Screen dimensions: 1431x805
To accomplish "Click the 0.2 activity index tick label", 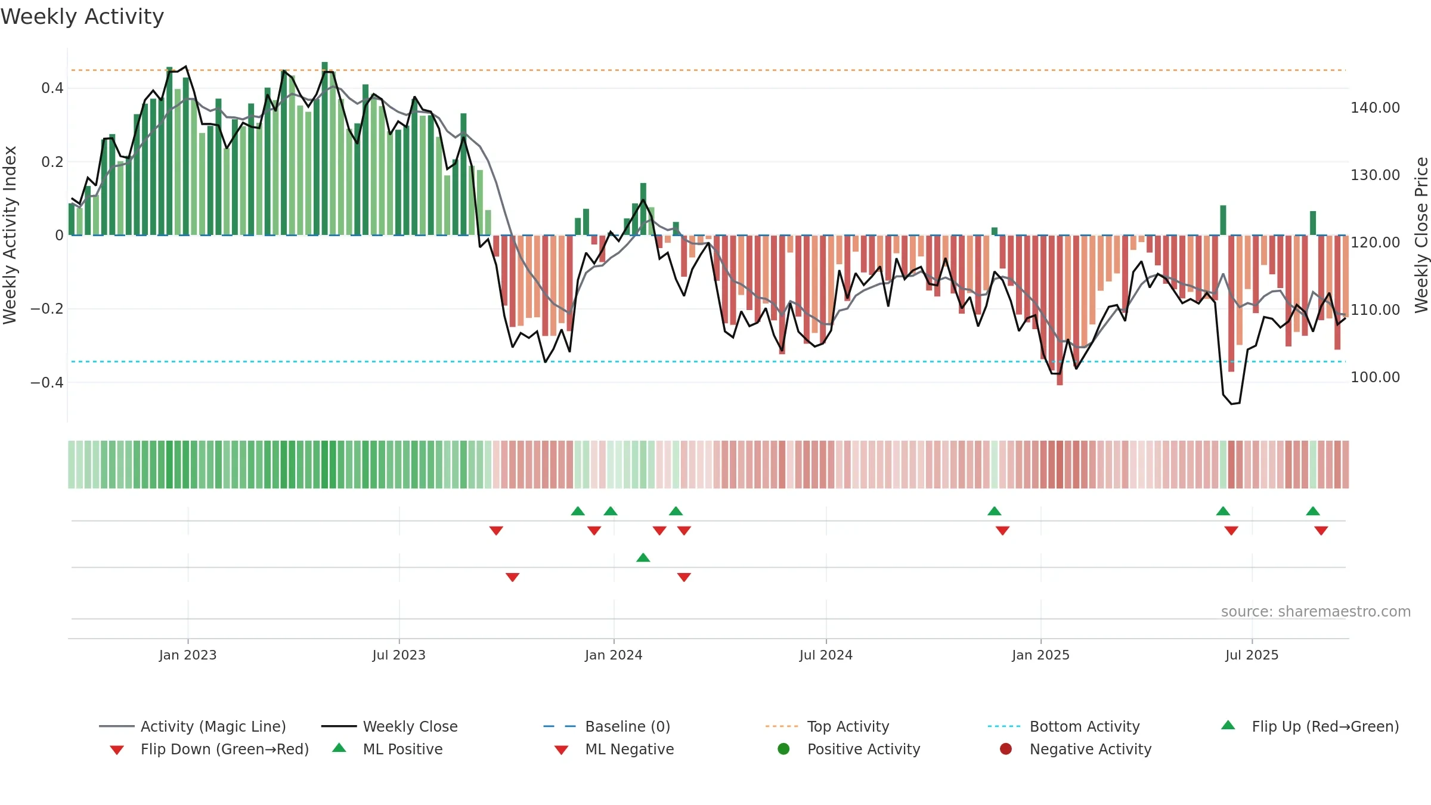I will coord(52,162).
